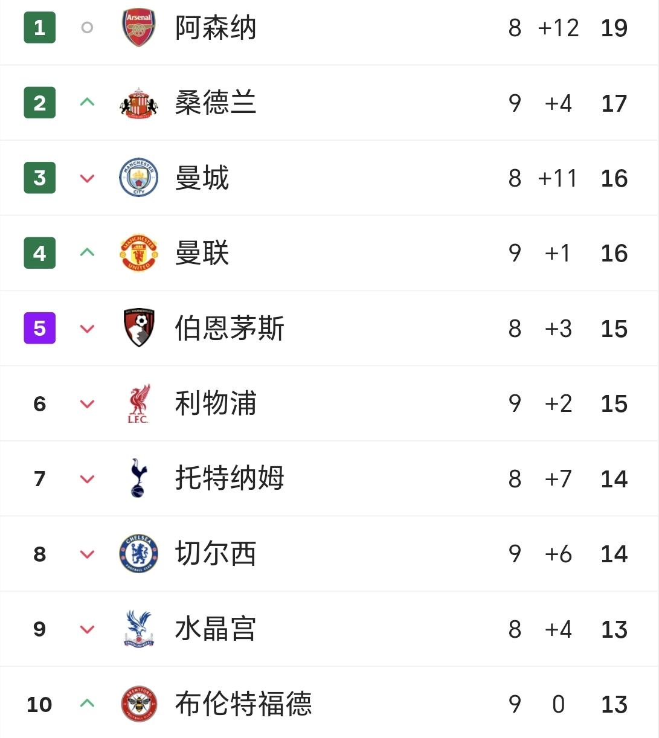Image resolution: width=659 pixels, height=738 pixels.
Task: Click the Liverpool LFC crest
Action: click(139, 403)
